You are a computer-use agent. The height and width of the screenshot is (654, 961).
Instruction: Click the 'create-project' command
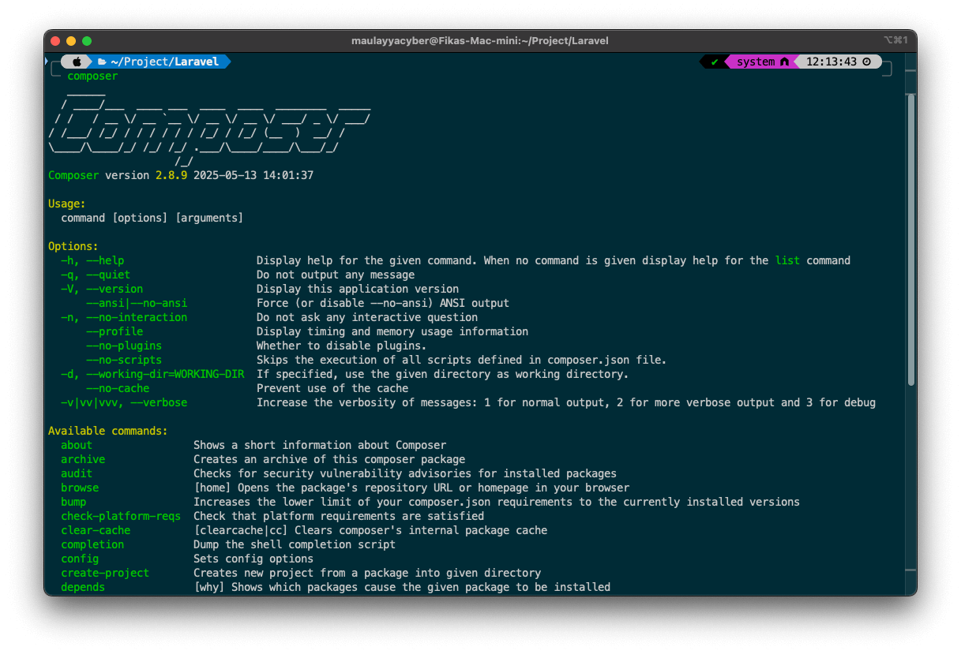pos(105,573)
